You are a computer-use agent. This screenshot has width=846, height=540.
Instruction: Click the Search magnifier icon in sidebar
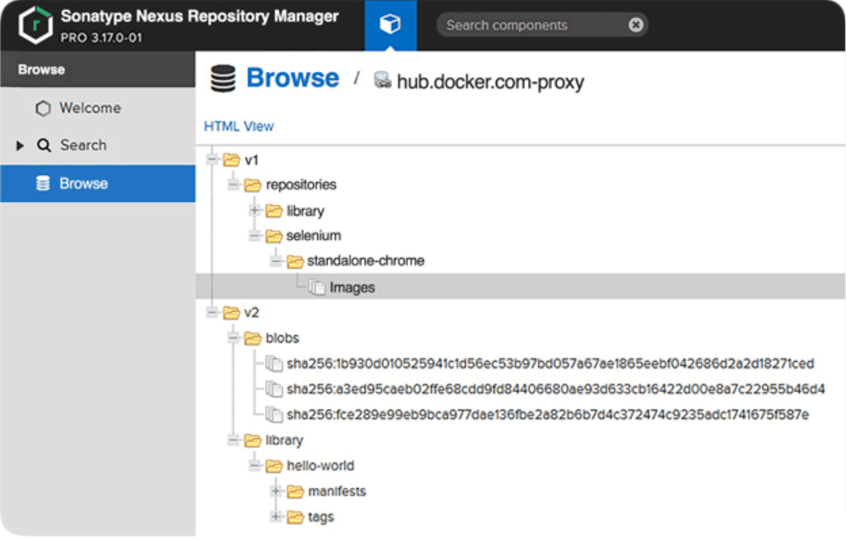tap(44, 146)
